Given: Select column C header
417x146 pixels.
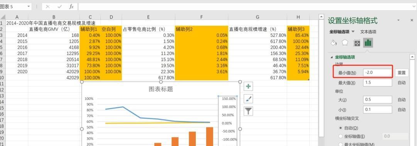Looking at the screenshot, I should coord(90,17).
